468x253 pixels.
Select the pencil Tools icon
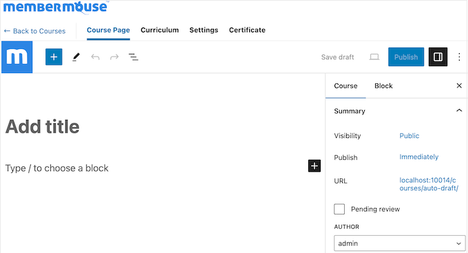pyautogui.click(x=76, y=57)
